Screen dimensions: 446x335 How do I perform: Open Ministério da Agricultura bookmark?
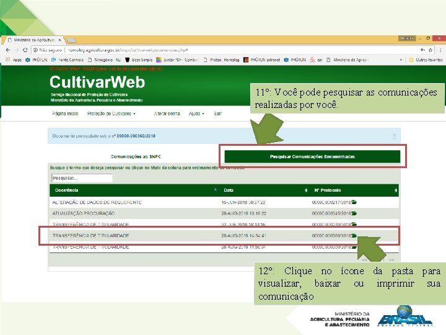[347, 60]
